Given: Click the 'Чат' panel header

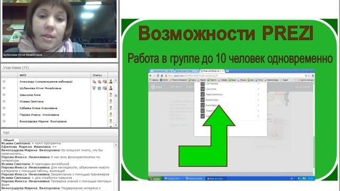Looking at the screenshot, I should click(x=59, y=133).
